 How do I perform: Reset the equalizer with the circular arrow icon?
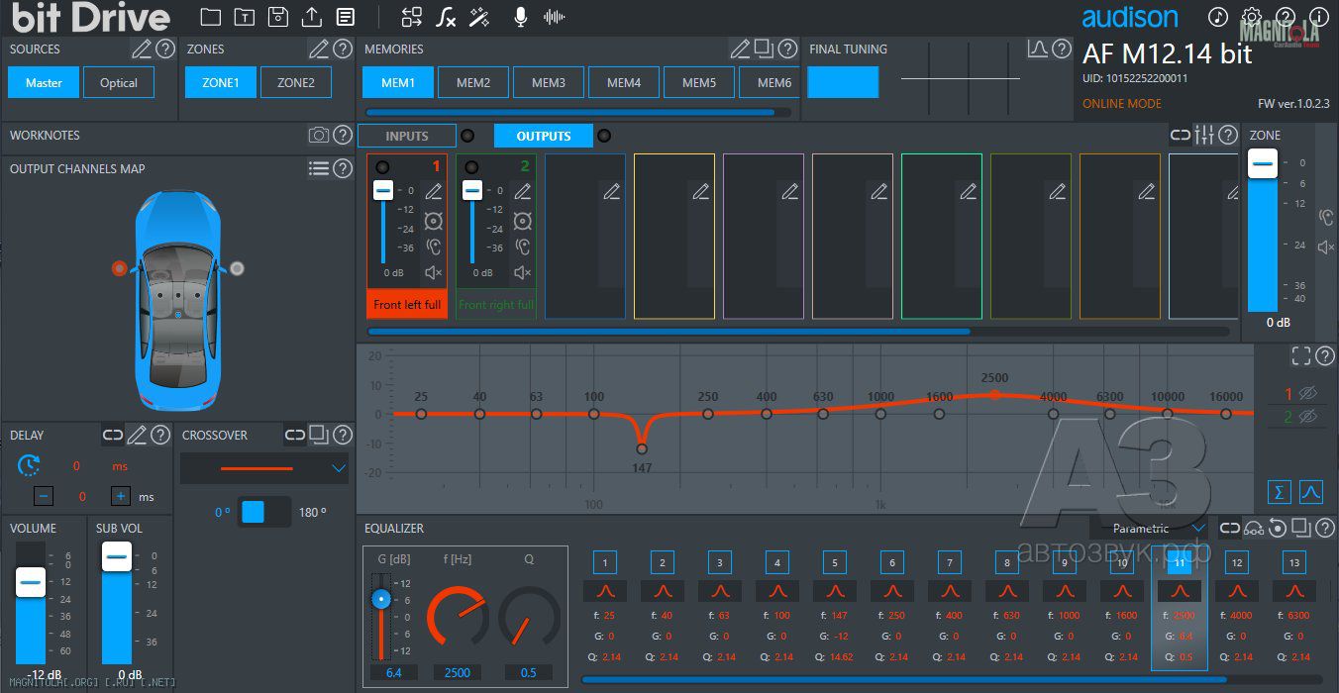pos(1278,528)
